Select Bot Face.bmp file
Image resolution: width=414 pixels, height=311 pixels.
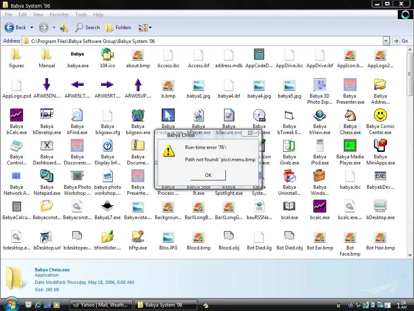[350, 243]
